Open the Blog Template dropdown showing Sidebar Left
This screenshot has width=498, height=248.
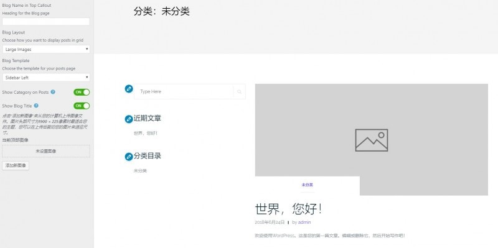46,77
